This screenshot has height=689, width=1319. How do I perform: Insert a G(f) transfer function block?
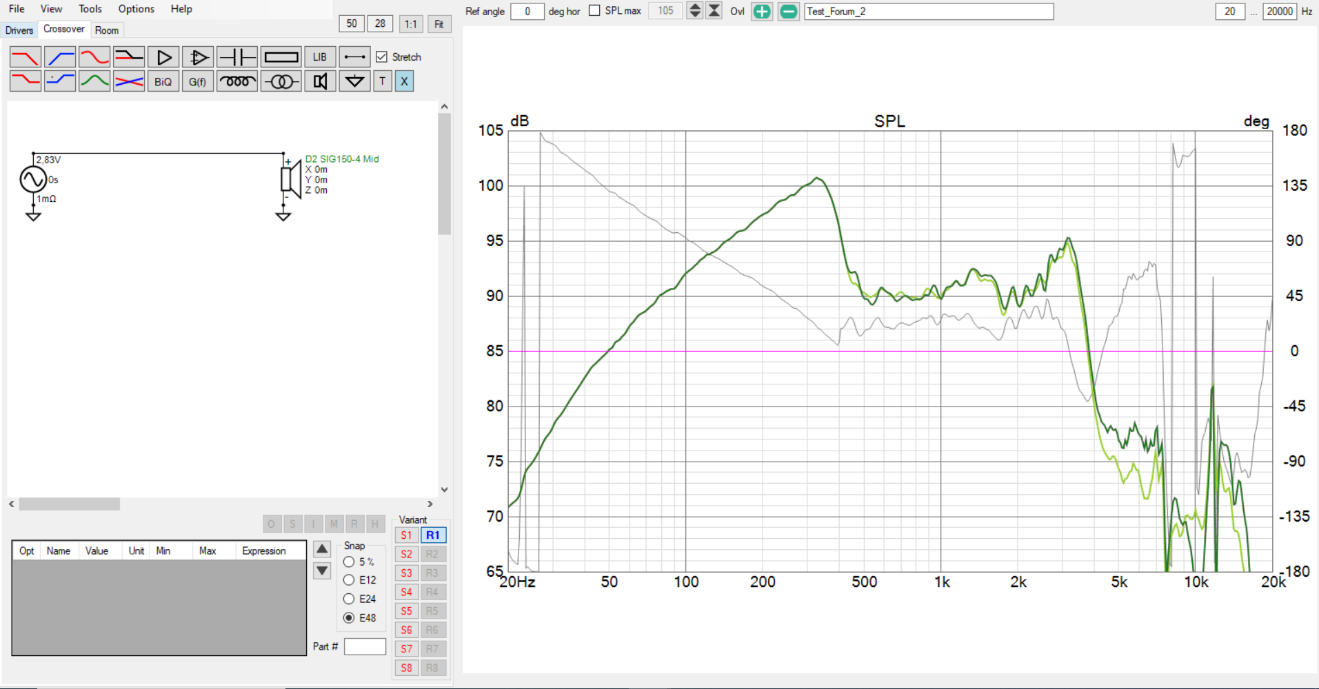click(198, 81)
